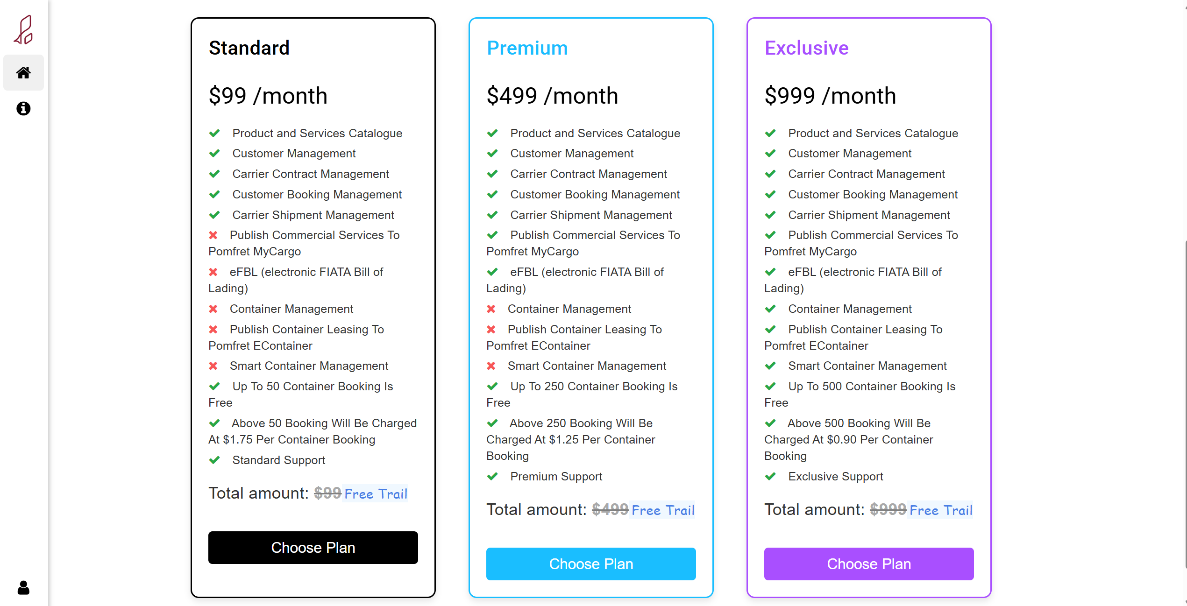Click the green check beside Premium Support
Image resolution: width=1187 pixels, height=606 pixels.
tap(492, 476)
